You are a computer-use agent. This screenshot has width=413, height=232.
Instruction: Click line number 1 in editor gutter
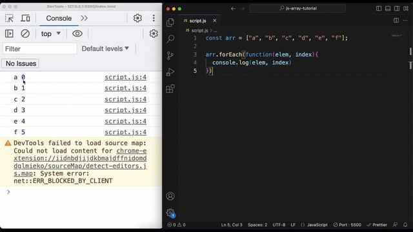point(195,38)
